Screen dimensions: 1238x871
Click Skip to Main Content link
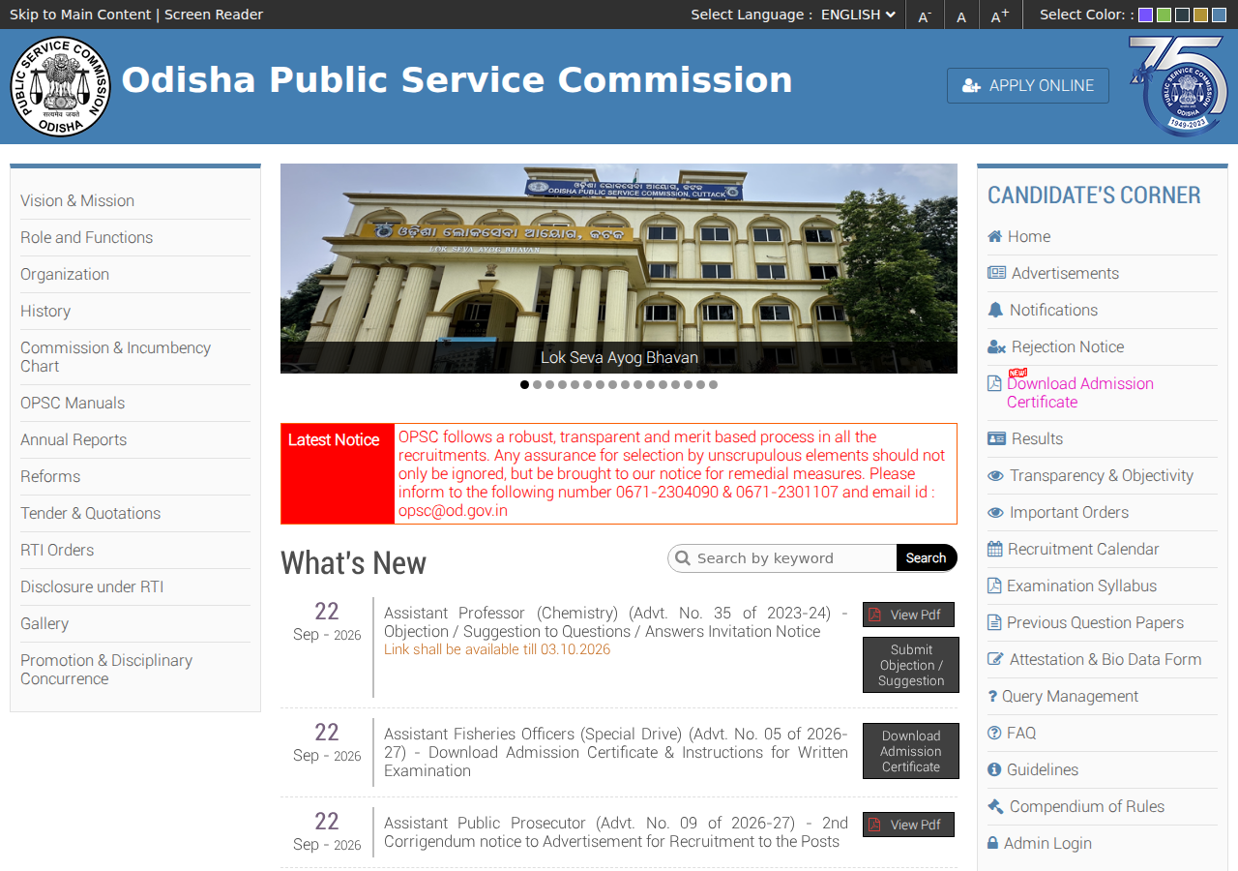(80, 15)
